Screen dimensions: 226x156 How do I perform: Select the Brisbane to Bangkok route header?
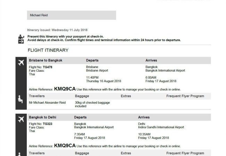pyautogui.click(x=46, y=60)
